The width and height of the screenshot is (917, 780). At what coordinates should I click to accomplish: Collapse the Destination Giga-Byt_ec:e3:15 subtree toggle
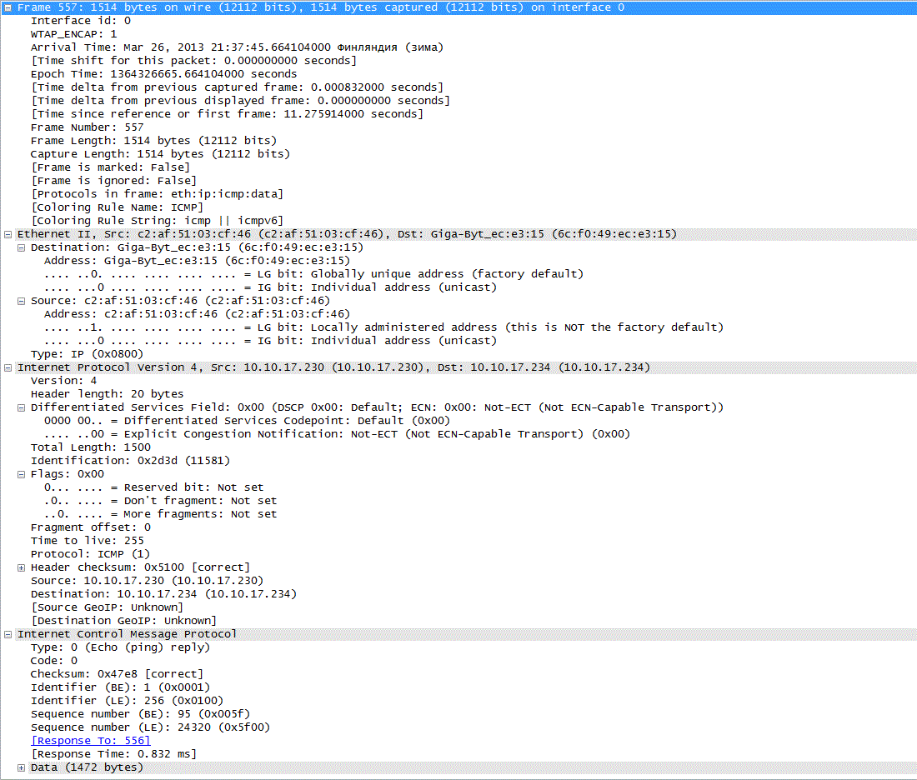21,247
